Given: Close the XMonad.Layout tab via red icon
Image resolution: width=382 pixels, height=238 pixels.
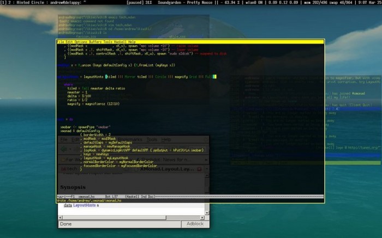Looking at the screenshot, I should click(199, 169).
